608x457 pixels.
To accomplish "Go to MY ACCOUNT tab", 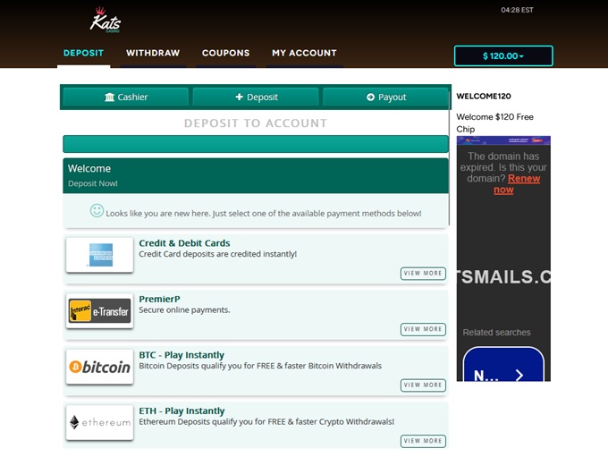I will [304, 53].
